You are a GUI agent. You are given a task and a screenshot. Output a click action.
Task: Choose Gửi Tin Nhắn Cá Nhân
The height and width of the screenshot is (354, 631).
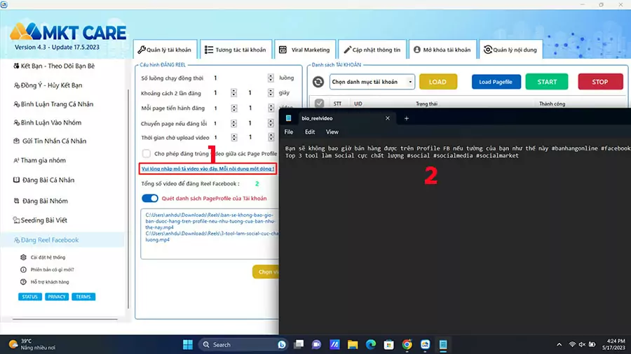[x=50, y=141]
